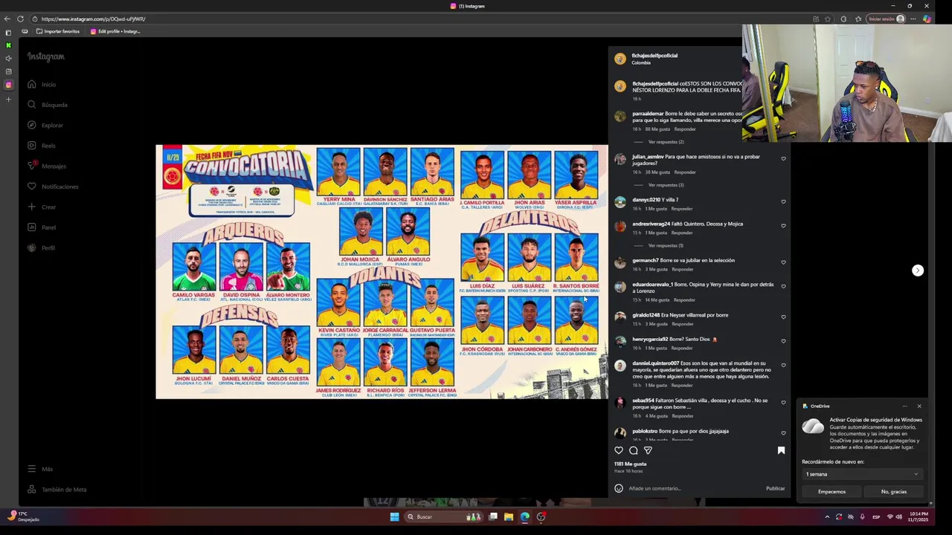
Task: Open Importar favoritos bookmark
Action: point(58,31)
